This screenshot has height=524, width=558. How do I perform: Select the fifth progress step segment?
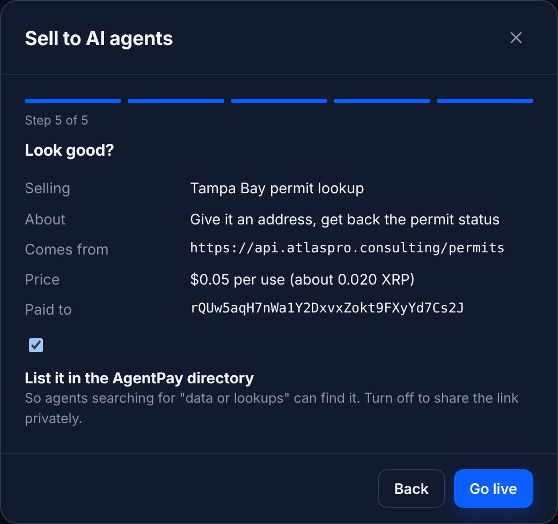coord(484,101)
